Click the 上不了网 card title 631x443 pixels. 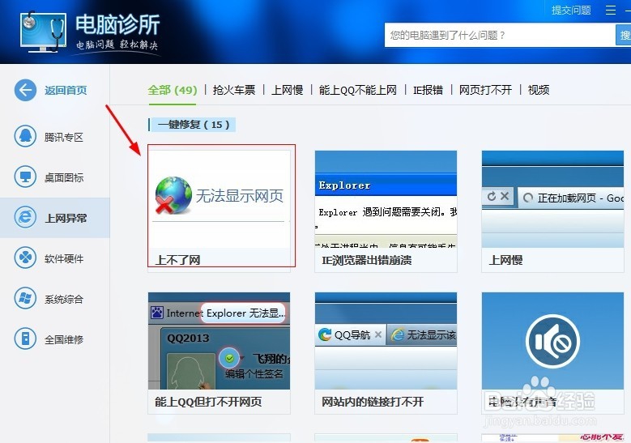point(177,260)
